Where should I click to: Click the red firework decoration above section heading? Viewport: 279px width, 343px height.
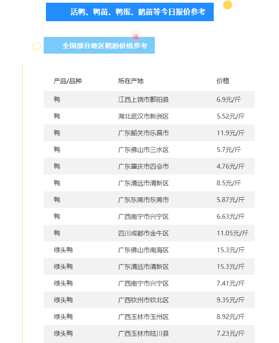pyautogui.click(x=135, y=35)
